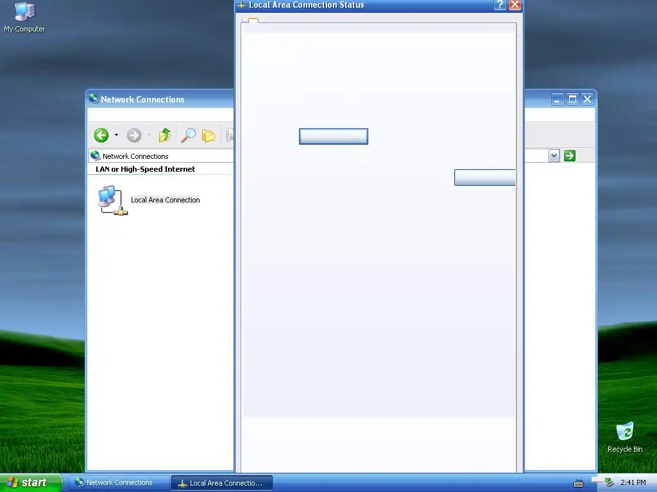Toggle the Folders pane icon
The width and height of the screenshot is (657, 492).
tap(209, 136)
